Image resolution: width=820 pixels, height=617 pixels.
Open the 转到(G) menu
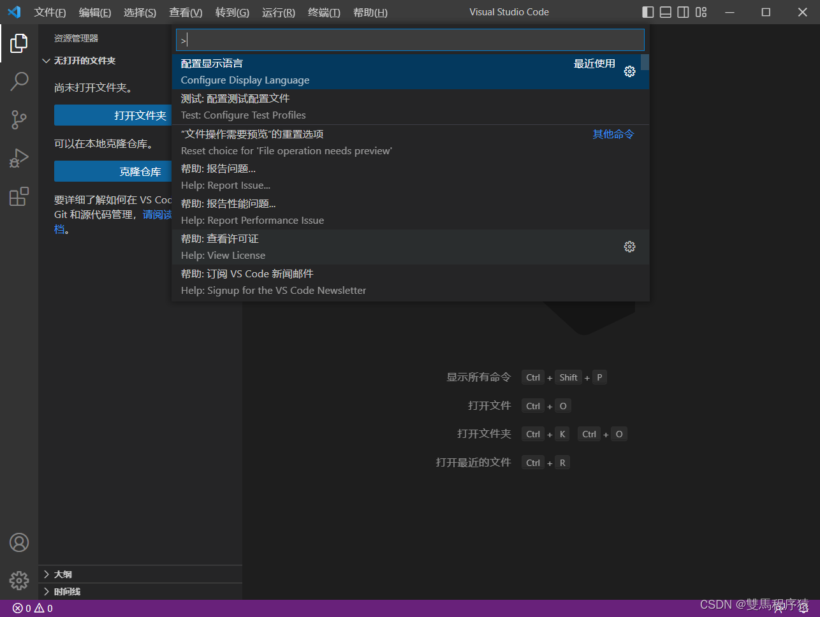point(232,12)
